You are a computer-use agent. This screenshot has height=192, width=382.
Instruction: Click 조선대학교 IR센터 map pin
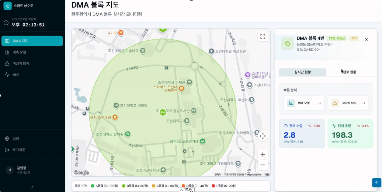point(252,99)
